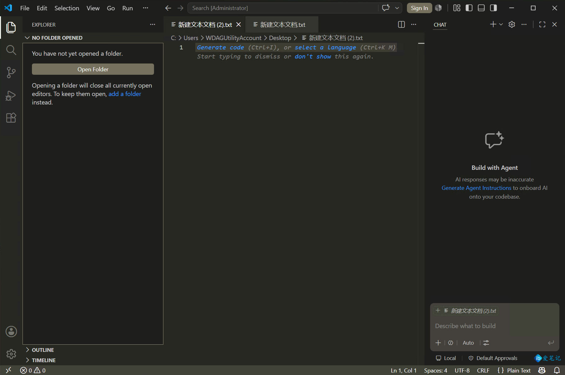Toggle Primary Side Bar visibility
Image resolution: width=565 pixels, height=375 pixels.
[469, 8]
